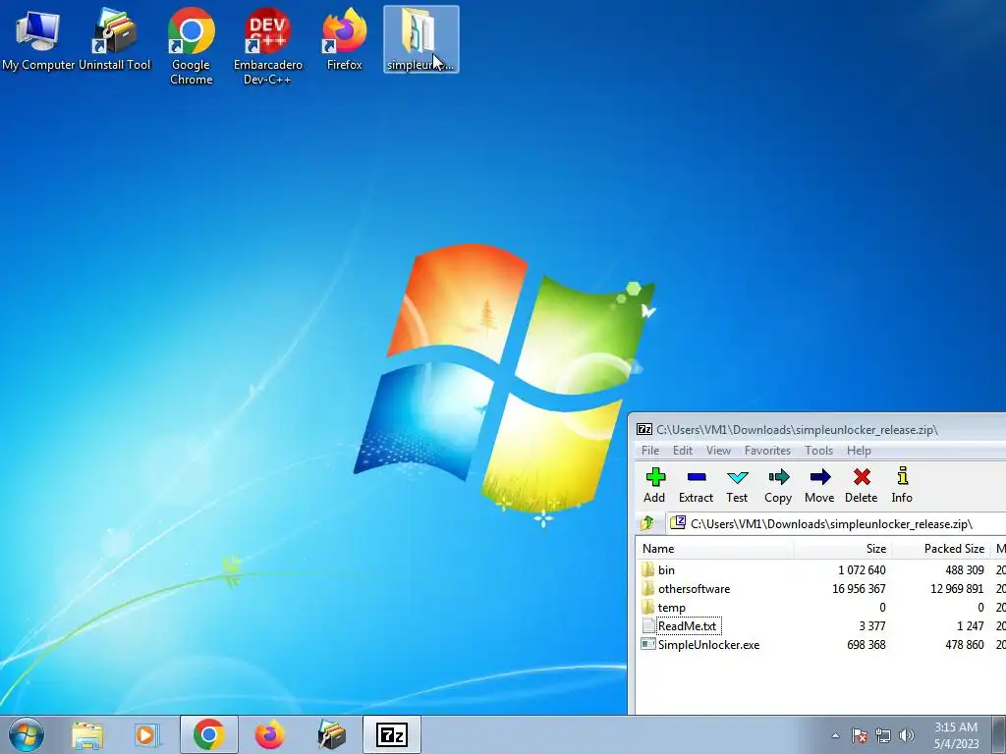1006x754 pixels.
Task: Select the Google Chrome desktop shortcut
Action: (192, 46)
